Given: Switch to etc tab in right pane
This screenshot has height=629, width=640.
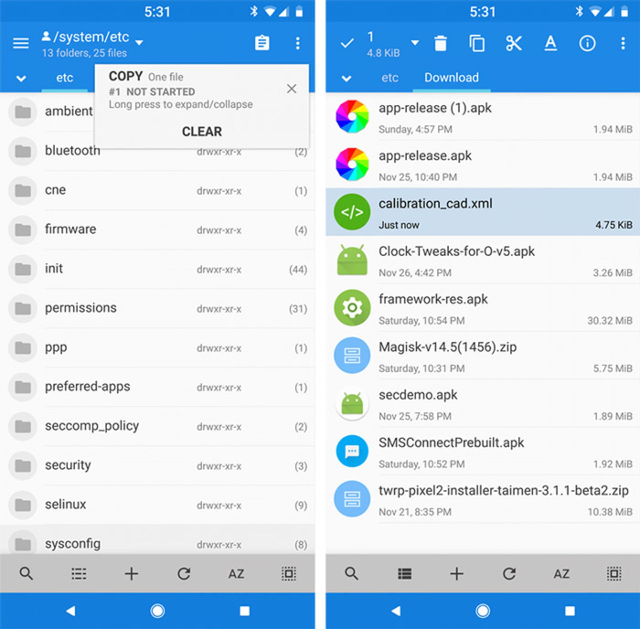Looking at the screenshot, I should click(x=390, y=78).
